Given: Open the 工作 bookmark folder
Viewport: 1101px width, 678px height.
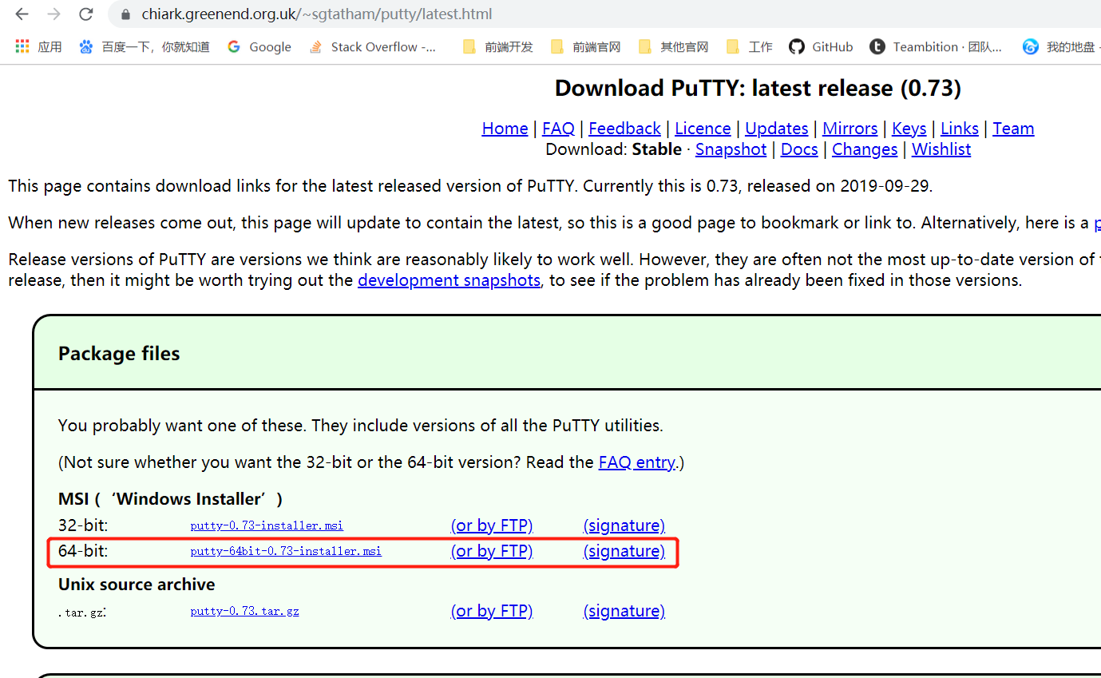Looking at the screenshot, I should pos(750,47).
